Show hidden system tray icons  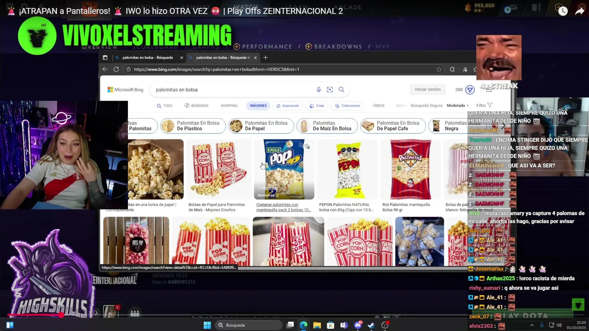531,325
